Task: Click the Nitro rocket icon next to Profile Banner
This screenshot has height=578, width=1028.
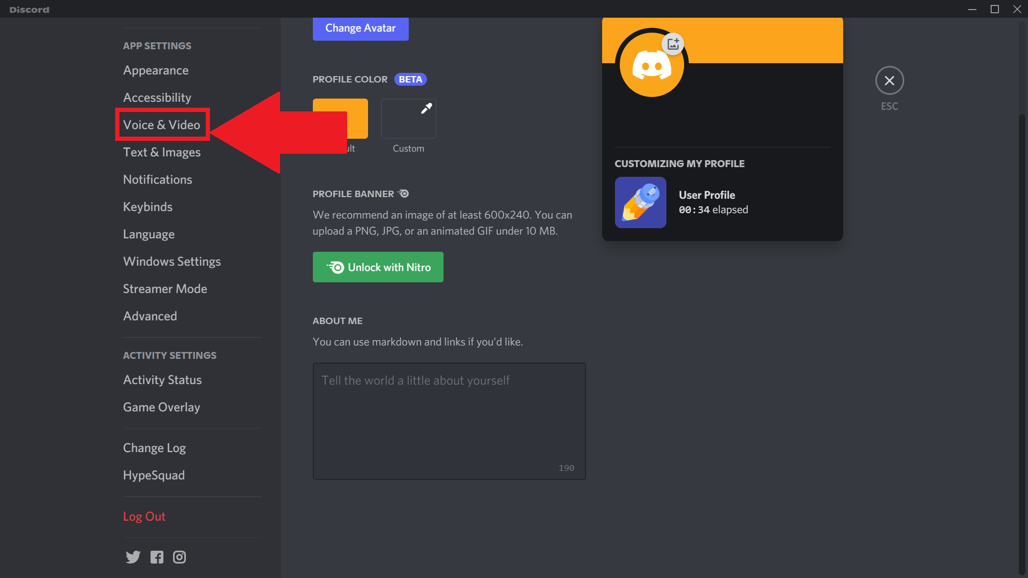Action: pyautogui.click(x=403, y=193)
